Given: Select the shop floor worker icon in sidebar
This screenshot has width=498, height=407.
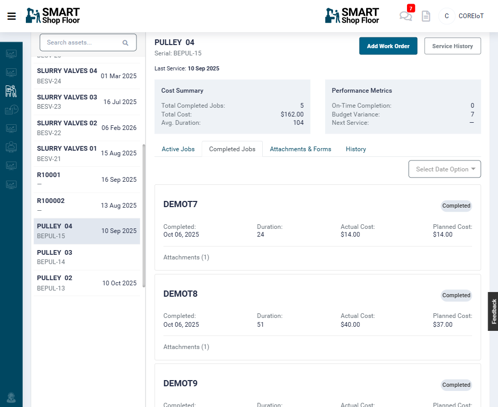Looking at the screenshot, I should point(11,91).
